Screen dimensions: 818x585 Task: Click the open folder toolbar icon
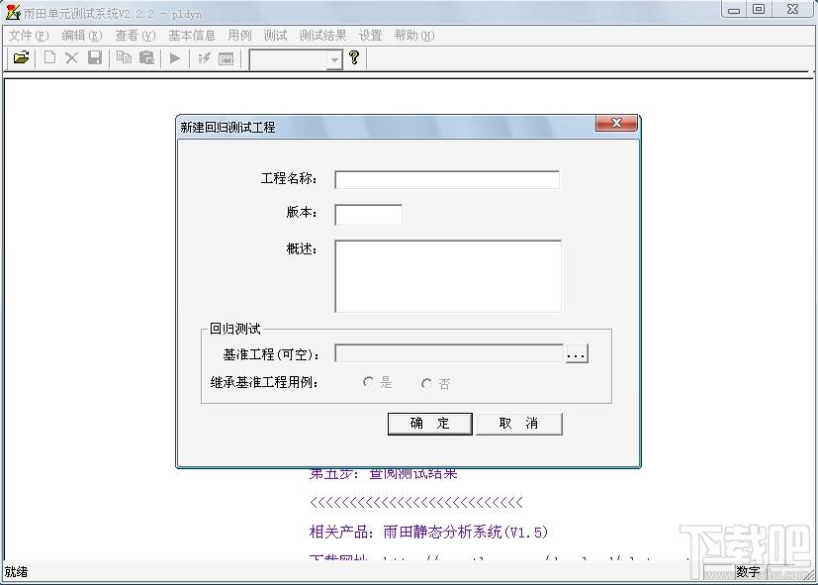(21, 58)
